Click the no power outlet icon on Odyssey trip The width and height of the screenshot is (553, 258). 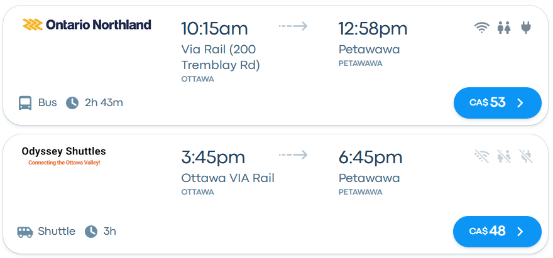coord(526,156)
